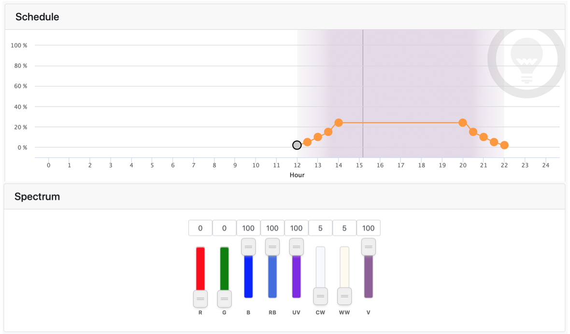Click the CW cool white slider handle
This screenshot has width=570, height=334.
pos(320,296)
